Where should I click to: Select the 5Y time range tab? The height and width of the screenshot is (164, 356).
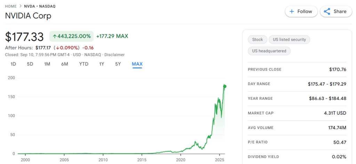(x=118, y=64)
